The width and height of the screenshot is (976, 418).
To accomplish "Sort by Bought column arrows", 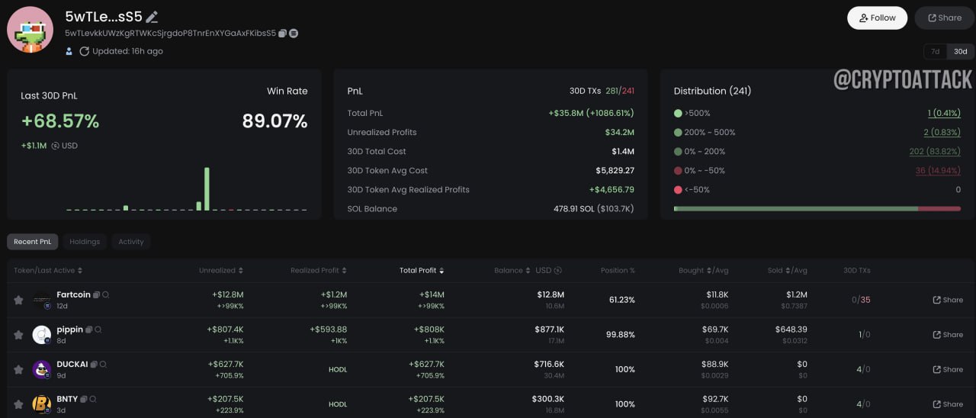I will [711, 271].
